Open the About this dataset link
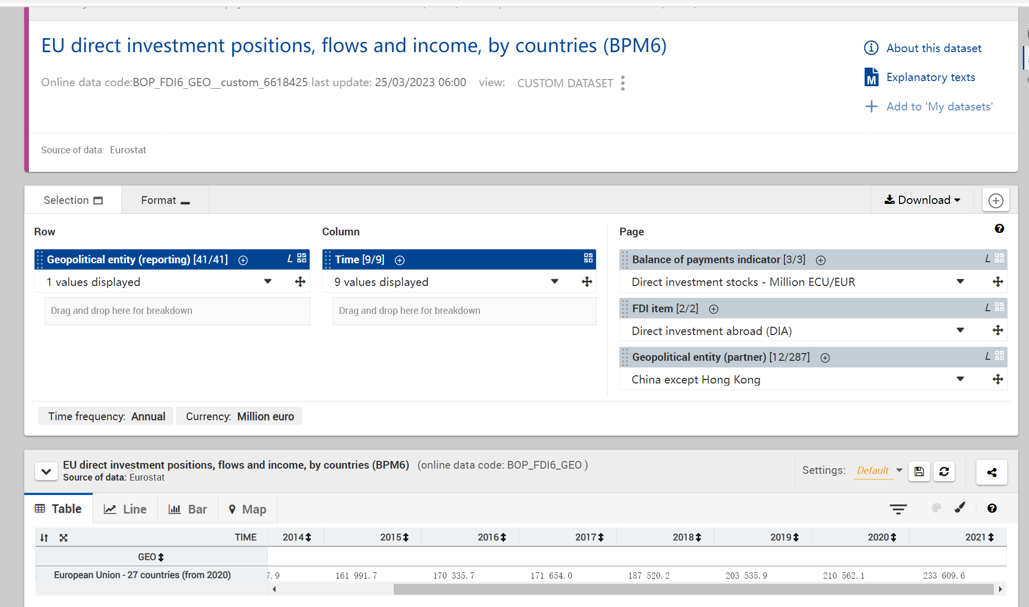This screenshot has width=1029, height=607. (x=934, y=48)
